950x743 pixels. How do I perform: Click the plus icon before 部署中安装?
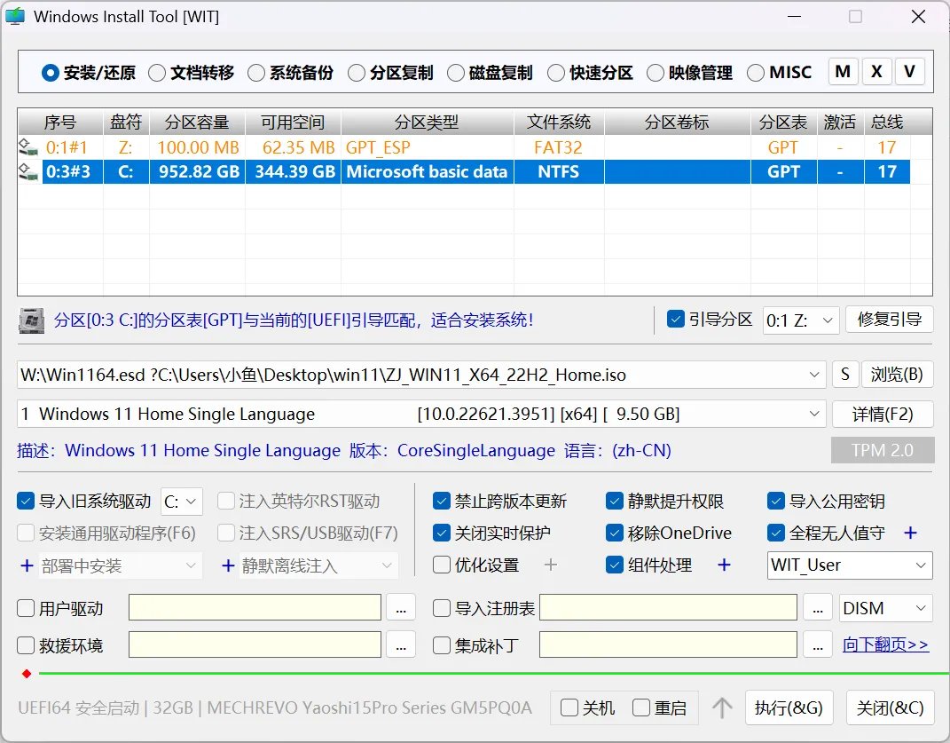tap(27, 565)
